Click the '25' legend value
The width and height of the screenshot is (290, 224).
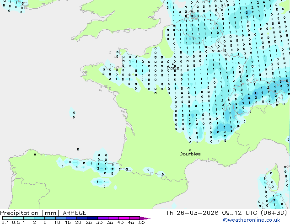89,222
